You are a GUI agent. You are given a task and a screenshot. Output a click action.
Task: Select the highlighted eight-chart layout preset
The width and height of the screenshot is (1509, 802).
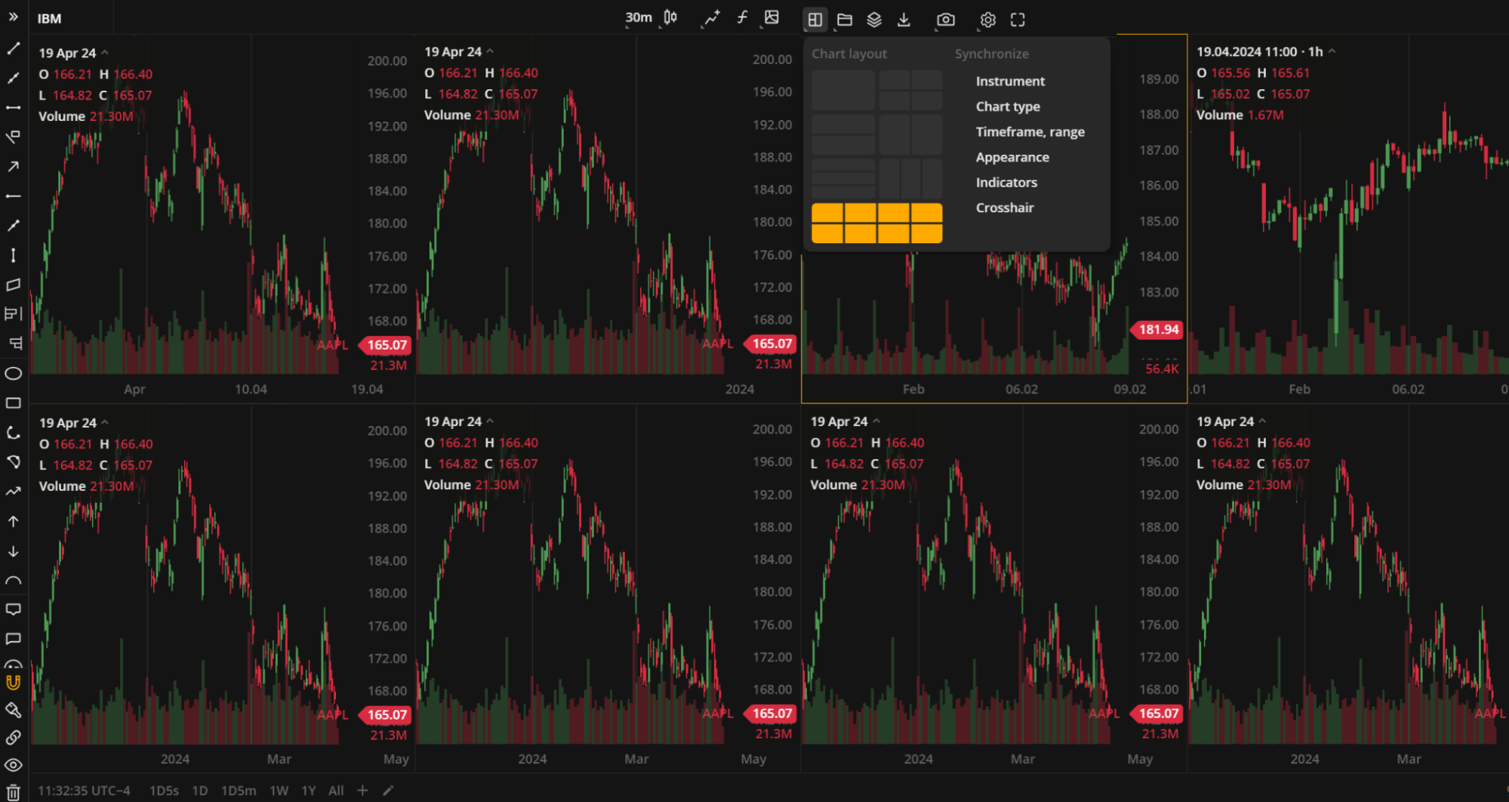[876, 223]
